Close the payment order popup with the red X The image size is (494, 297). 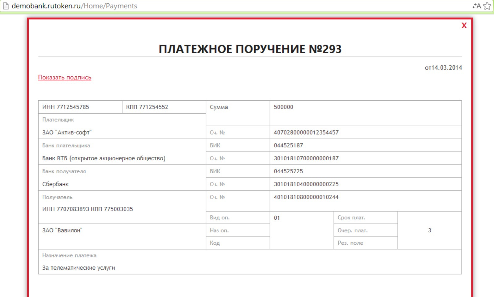(464, 26)
